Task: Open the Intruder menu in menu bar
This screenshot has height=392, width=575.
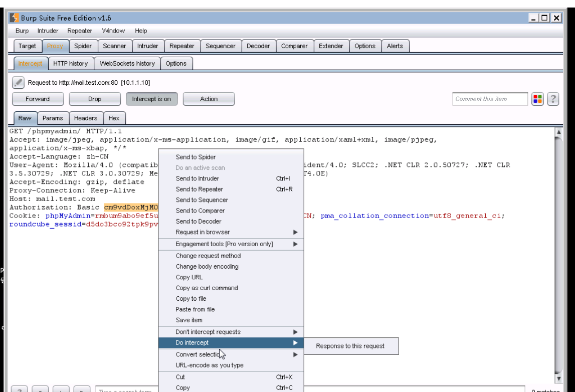Action: [x=48, y=31]
